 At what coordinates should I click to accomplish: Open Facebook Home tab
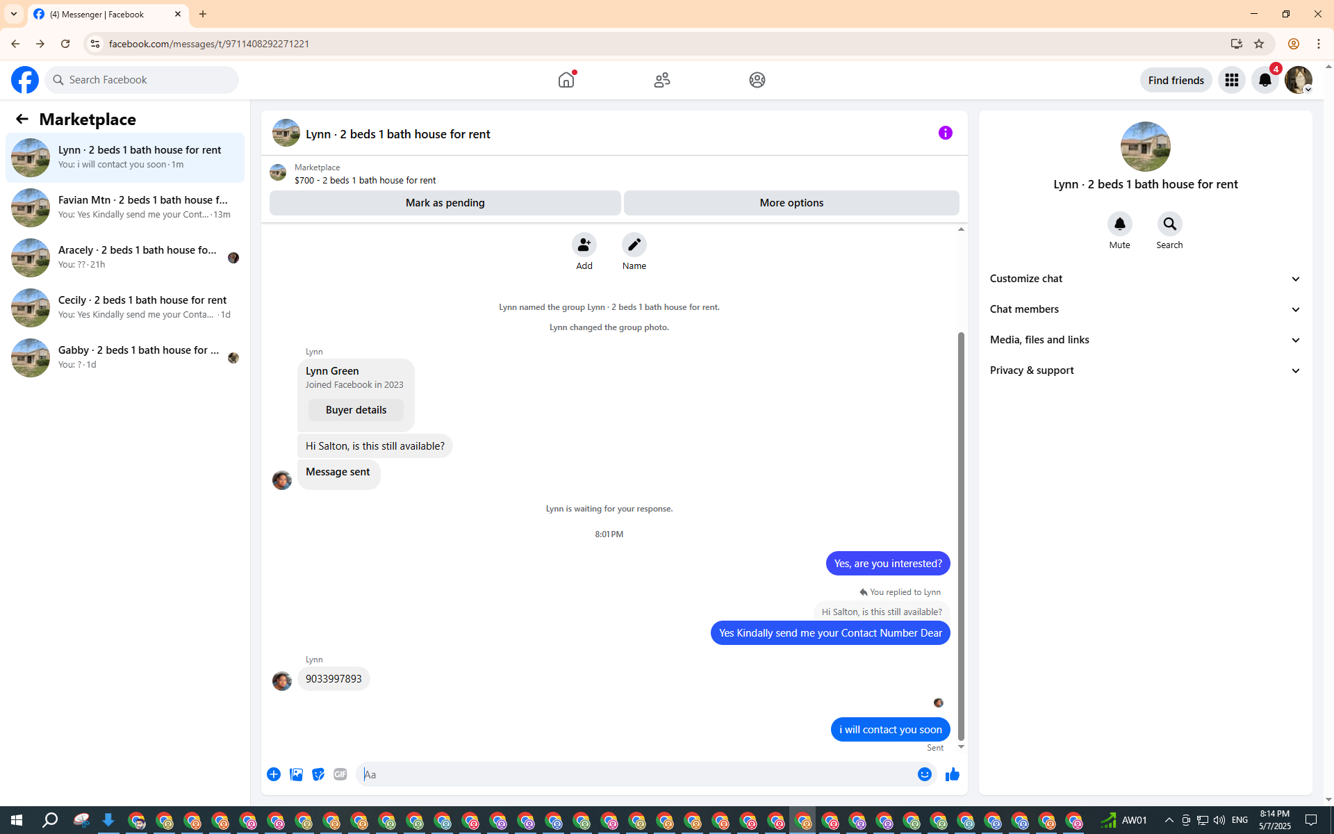point(566,80)
